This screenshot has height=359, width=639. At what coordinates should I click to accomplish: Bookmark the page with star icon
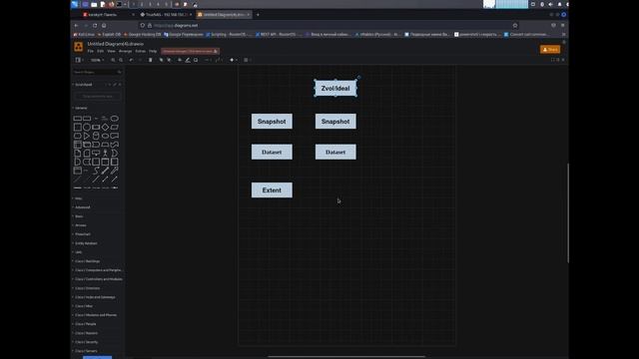point(515,25)
